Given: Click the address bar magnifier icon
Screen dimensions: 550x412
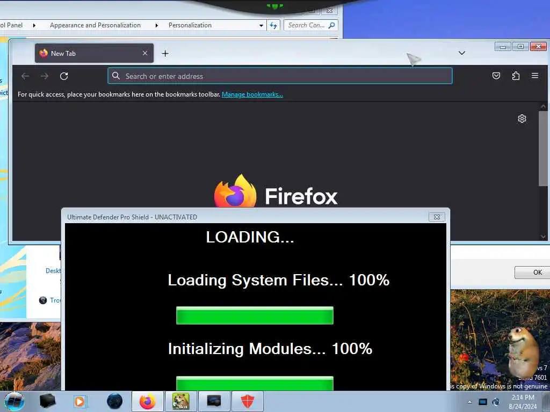Looking at the screenshot, I should tap(116, 76).
